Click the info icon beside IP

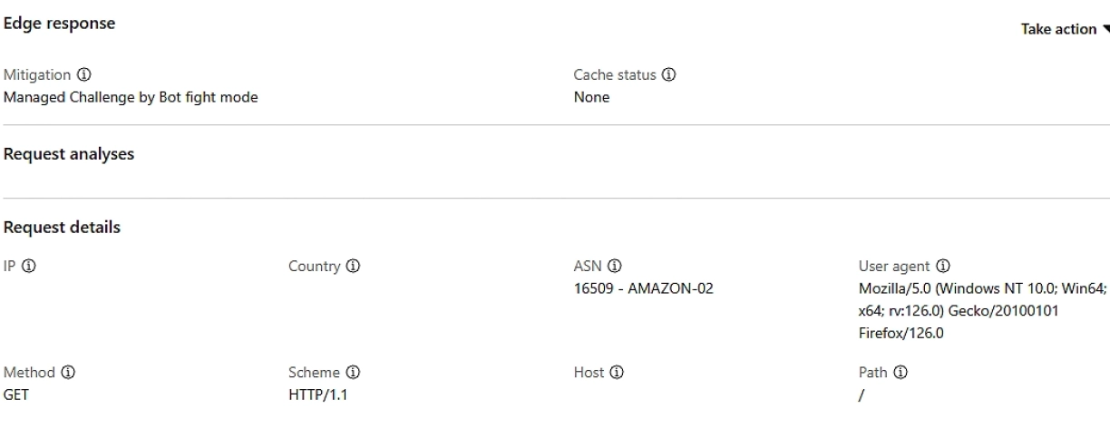pos(29,267)
